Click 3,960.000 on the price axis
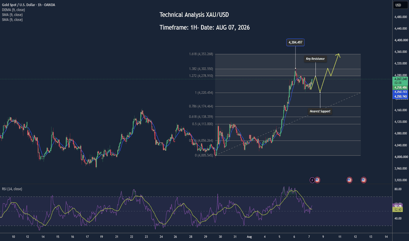Viewport: 409px width, 241px height. [401, 168]
